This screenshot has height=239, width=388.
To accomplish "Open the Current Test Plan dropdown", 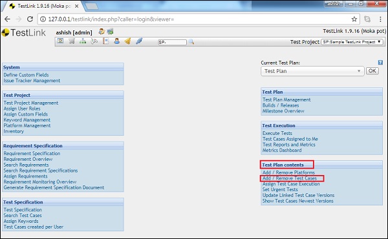I will (x=312, y=71).
